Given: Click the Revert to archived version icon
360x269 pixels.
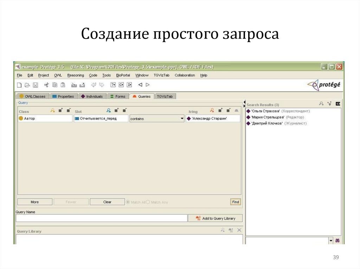Looking at the screenshot, I should [82, 85].
